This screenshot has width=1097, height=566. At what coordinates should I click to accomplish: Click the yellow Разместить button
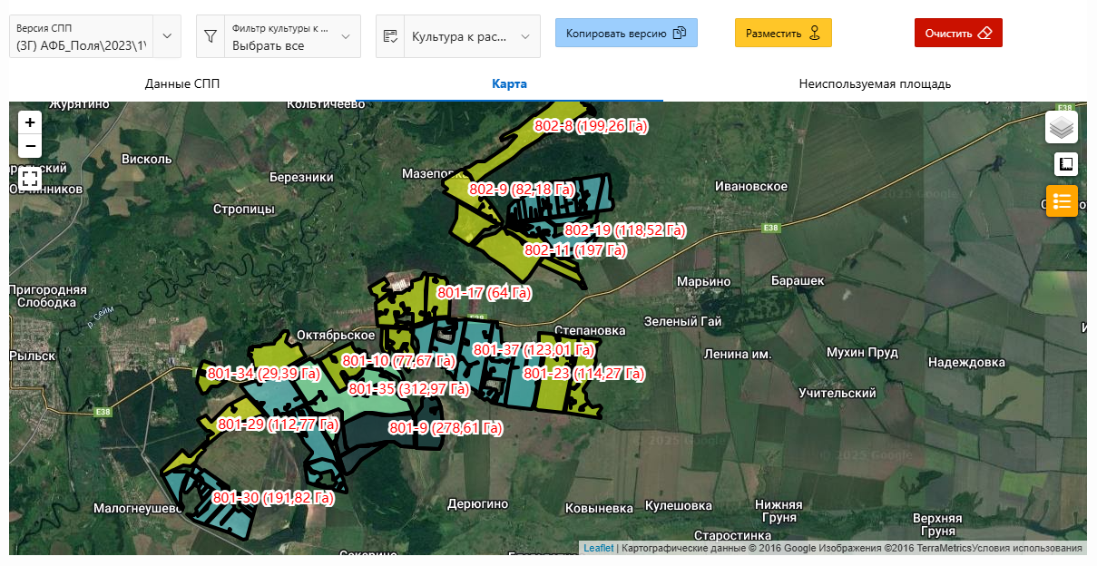(782, 33)
